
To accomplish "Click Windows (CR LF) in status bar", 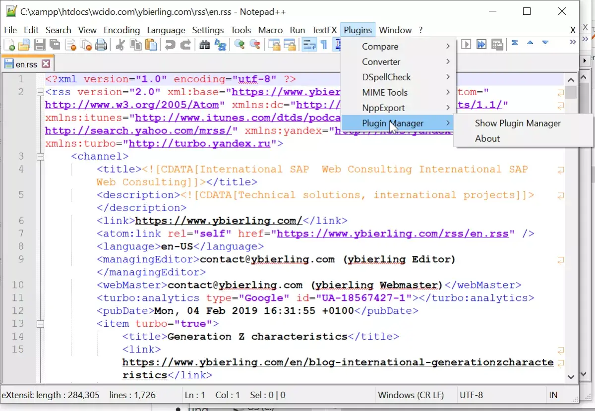I will click(411, 395).
